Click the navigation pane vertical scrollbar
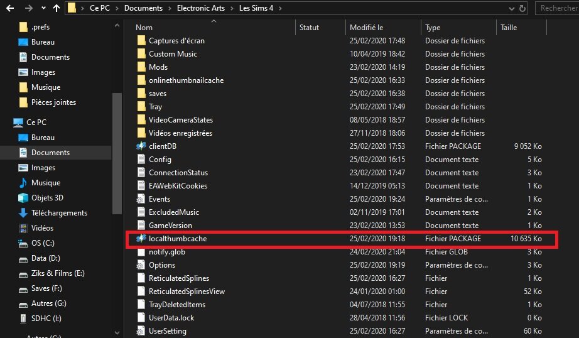Screen dimensions: 579x338 [x=117, y=157]
